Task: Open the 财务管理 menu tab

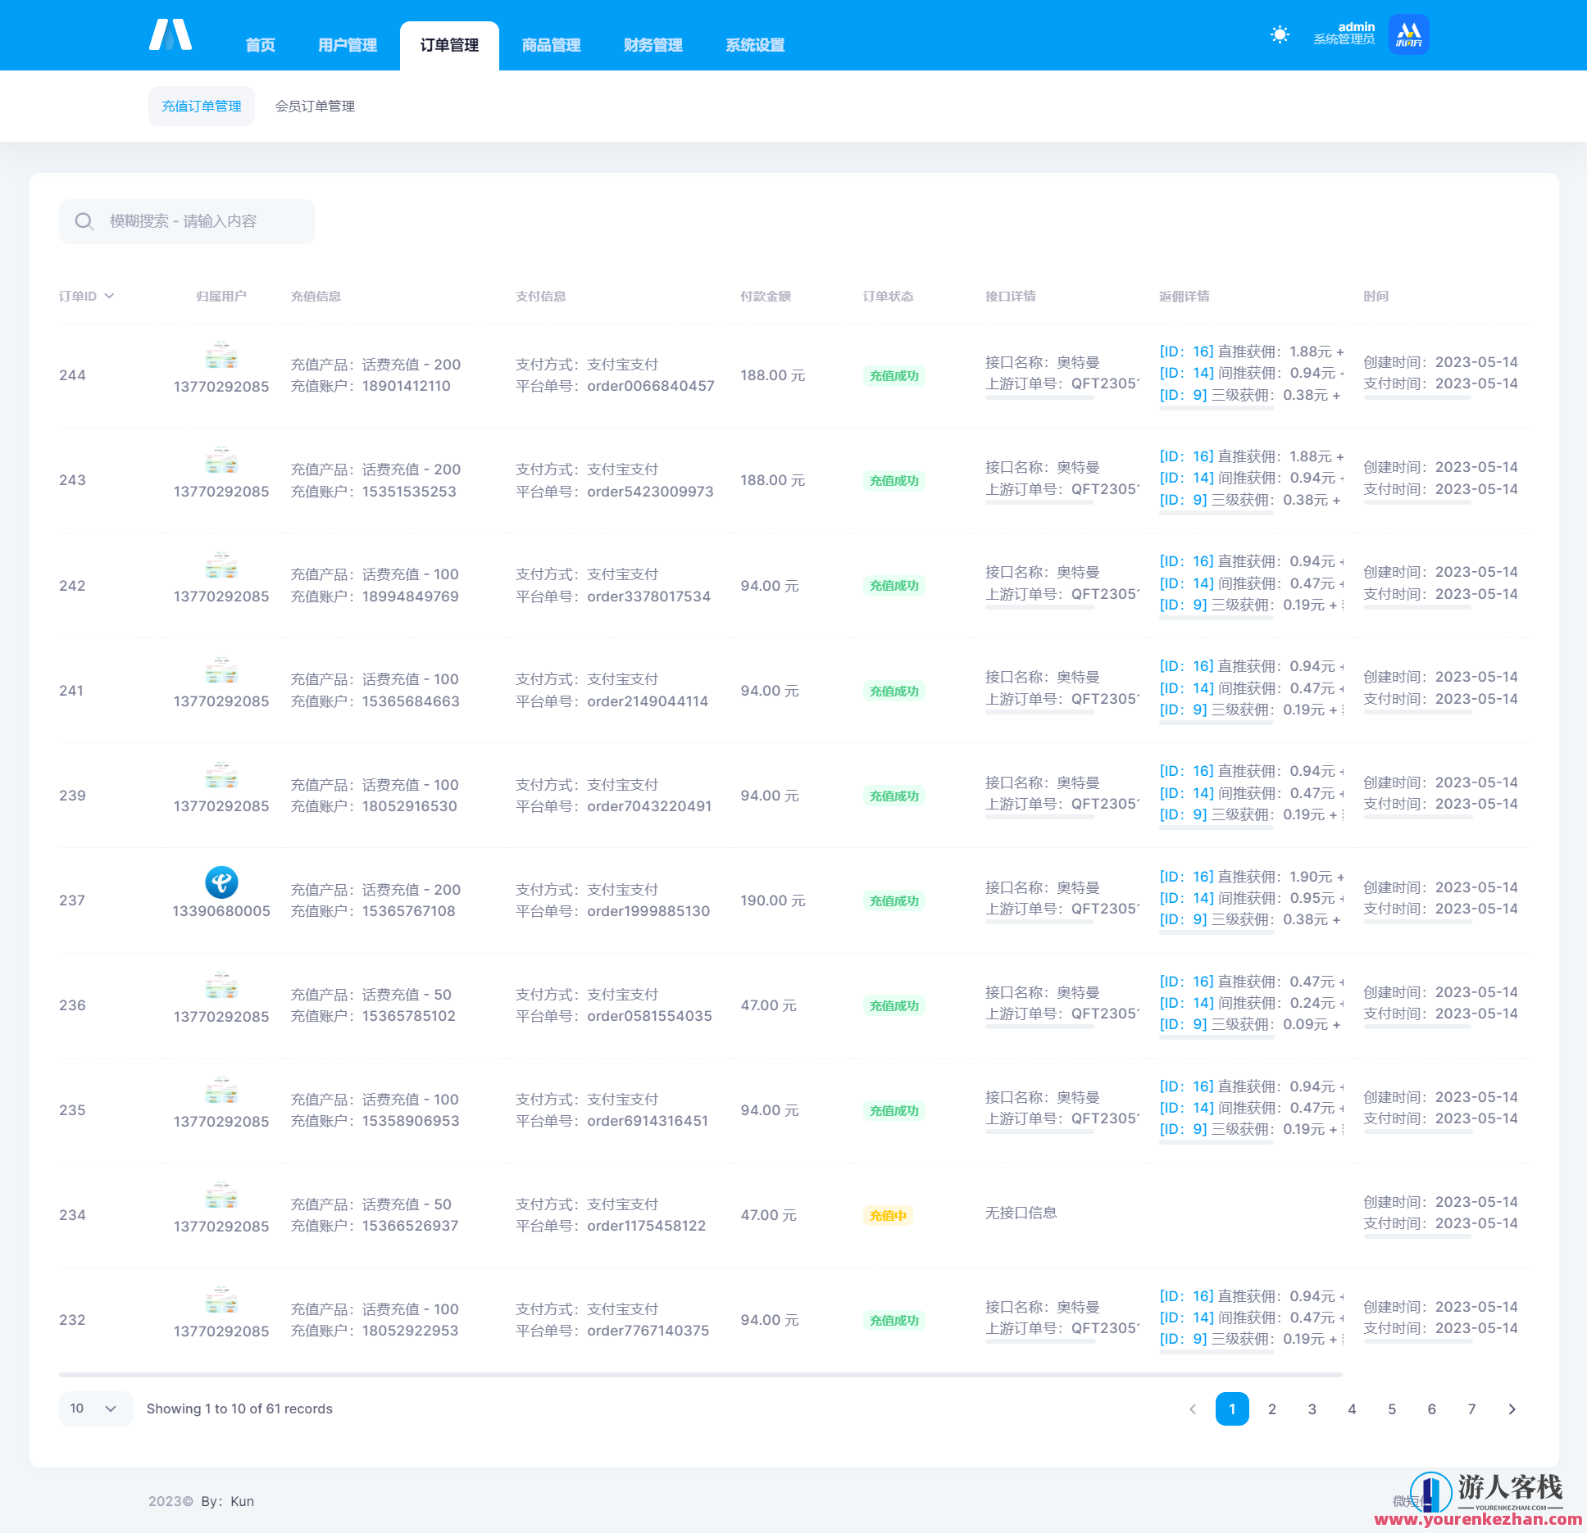Action: 653,45
